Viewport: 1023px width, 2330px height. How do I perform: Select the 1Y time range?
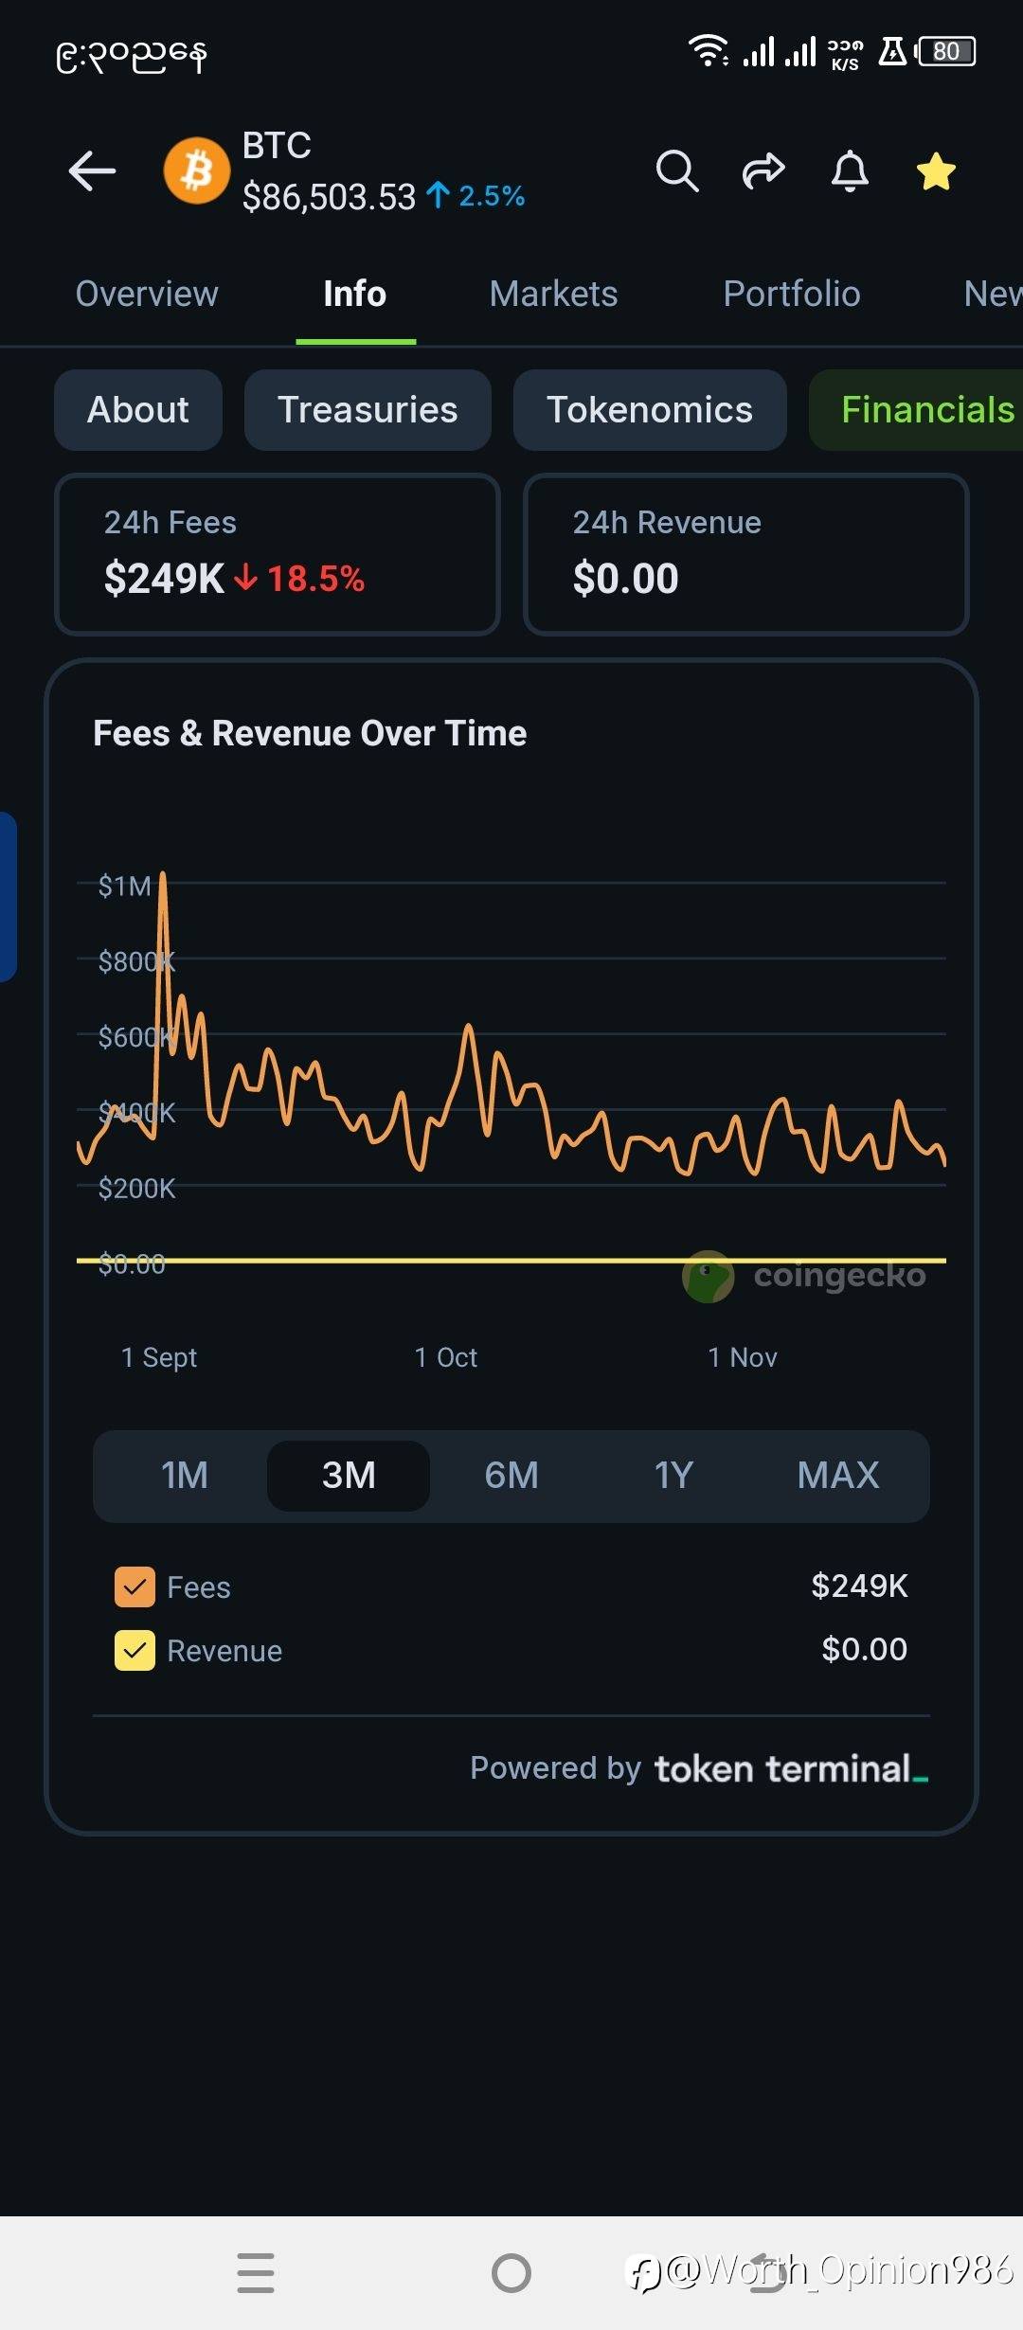click(674, 1475)
